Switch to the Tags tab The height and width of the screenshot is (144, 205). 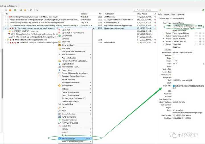pyautogui.click(x=173, y=14)
